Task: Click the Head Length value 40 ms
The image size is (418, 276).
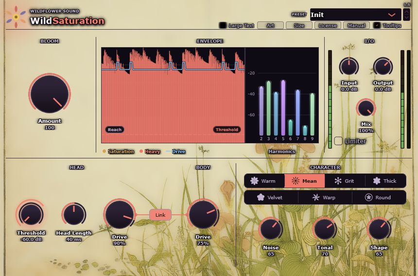Action: point(74,239)
